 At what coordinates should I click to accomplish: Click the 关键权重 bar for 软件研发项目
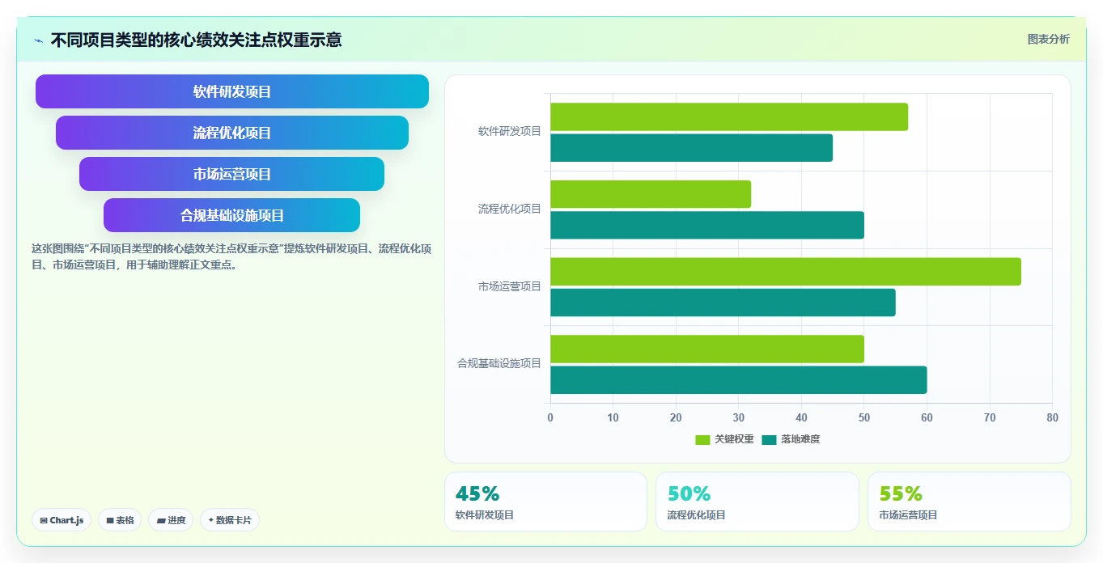(x=729, y=117)
